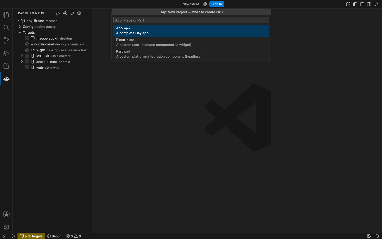The width and height of the screenshot is (382, 239).
Task: Click pick targets in status bar
Action: [31, 236]
